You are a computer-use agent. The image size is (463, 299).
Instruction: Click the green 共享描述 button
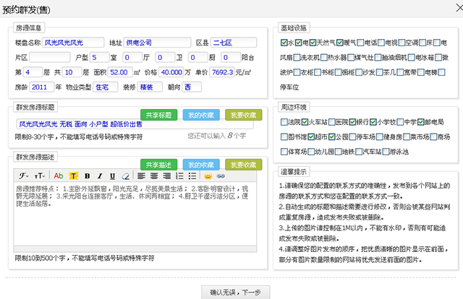tap(159, 165)
